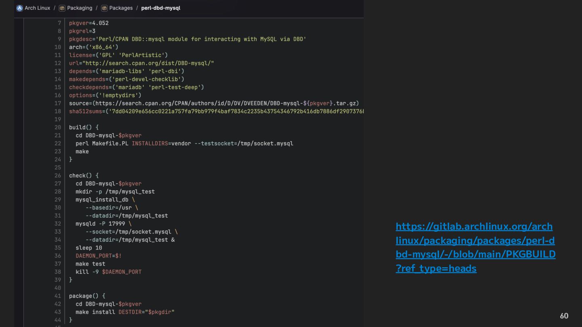582x327 pixels.
Task: Click the Packaging group avatar icon
Action: (62, 8)
